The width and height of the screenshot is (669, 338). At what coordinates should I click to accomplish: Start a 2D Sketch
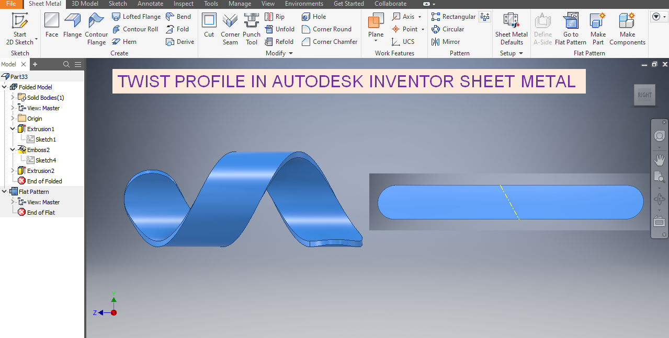click(20, 29)
